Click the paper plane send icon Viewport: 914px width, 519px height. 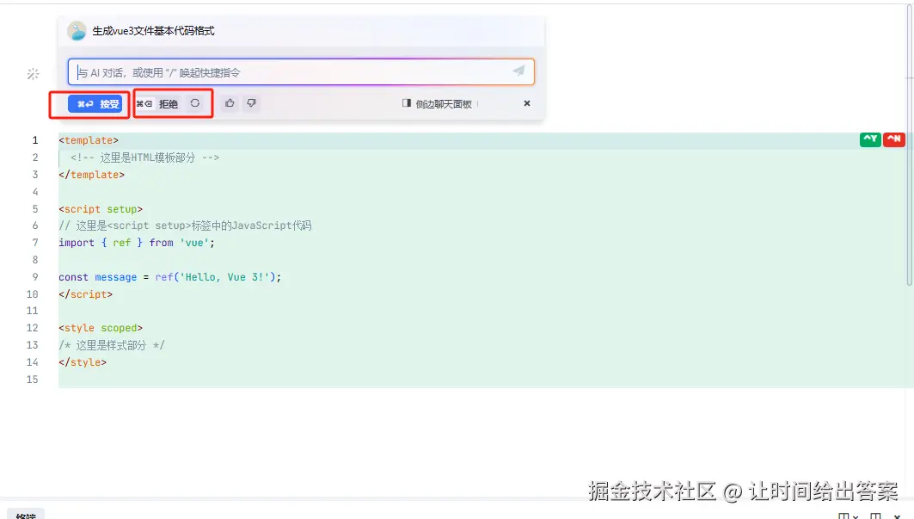point(518,71)
